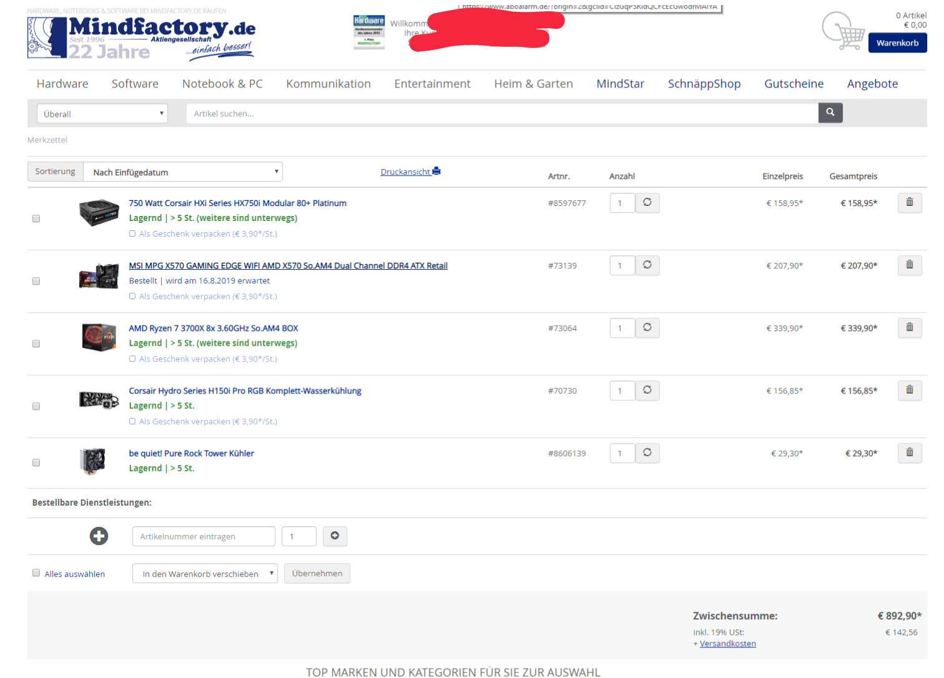Image resolution: width=944 pixels, height=678 pixels.
Task: Click the search magnifier button
Action: pos(830,112)
